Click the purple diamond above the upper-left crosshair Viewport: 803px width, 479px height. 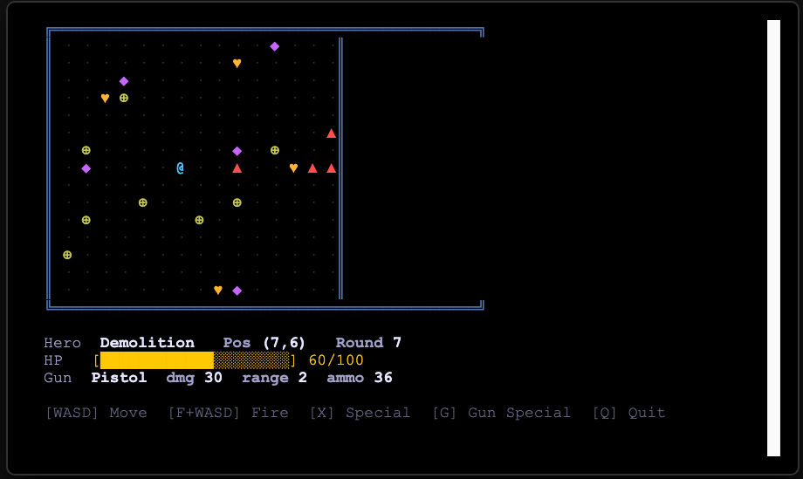pos(124,81)
